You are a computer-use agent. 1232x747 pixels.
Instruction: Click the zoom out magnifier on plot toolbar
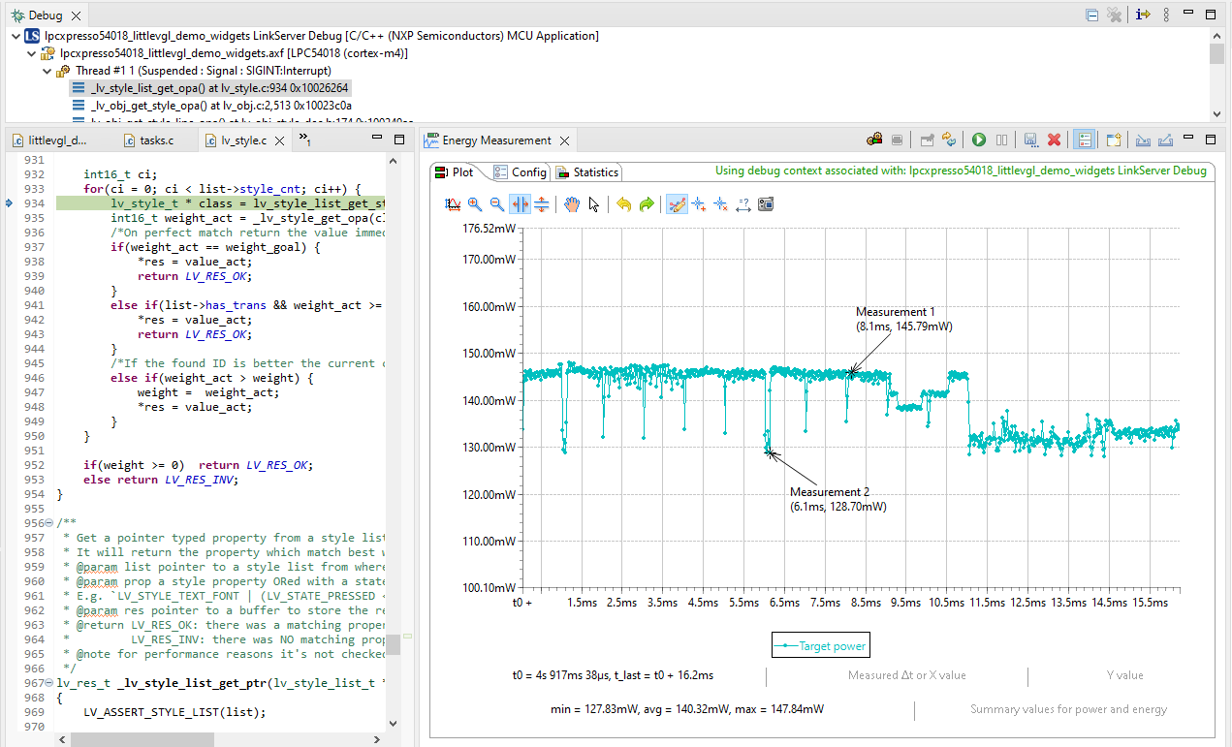click(496, 204)
